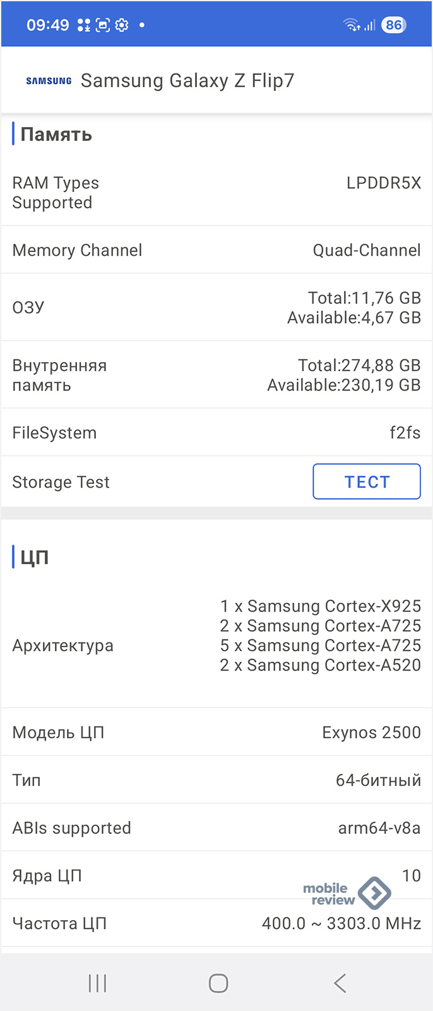Tap the settings gear status icon
Image resolution: width=433 pixels, height=1011 pixels.
click(122, 25)
